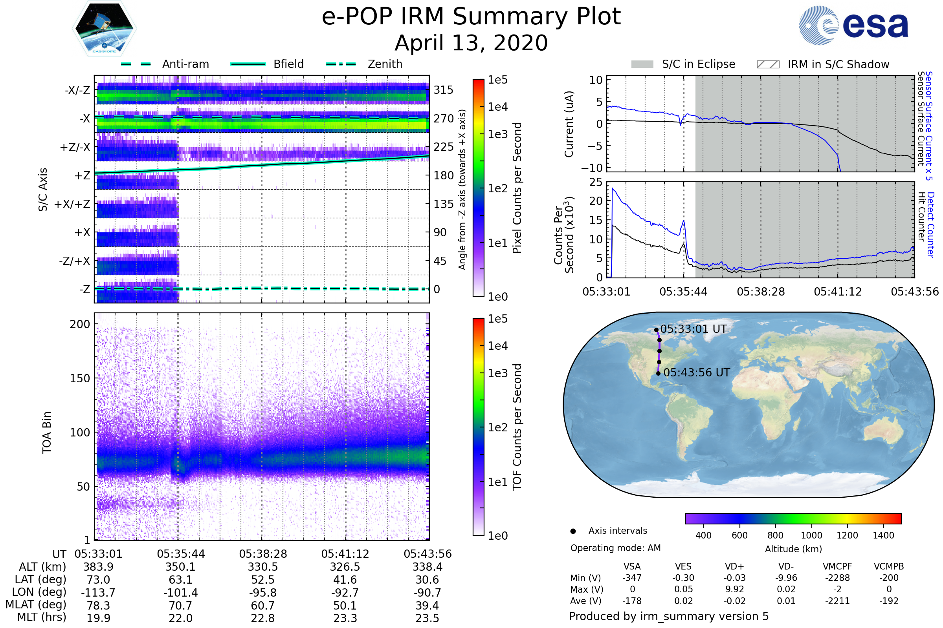This screenshot has height=628, width=943.
Task: Click the Axis intervals black dot marker
Action: tap(573, 531)
